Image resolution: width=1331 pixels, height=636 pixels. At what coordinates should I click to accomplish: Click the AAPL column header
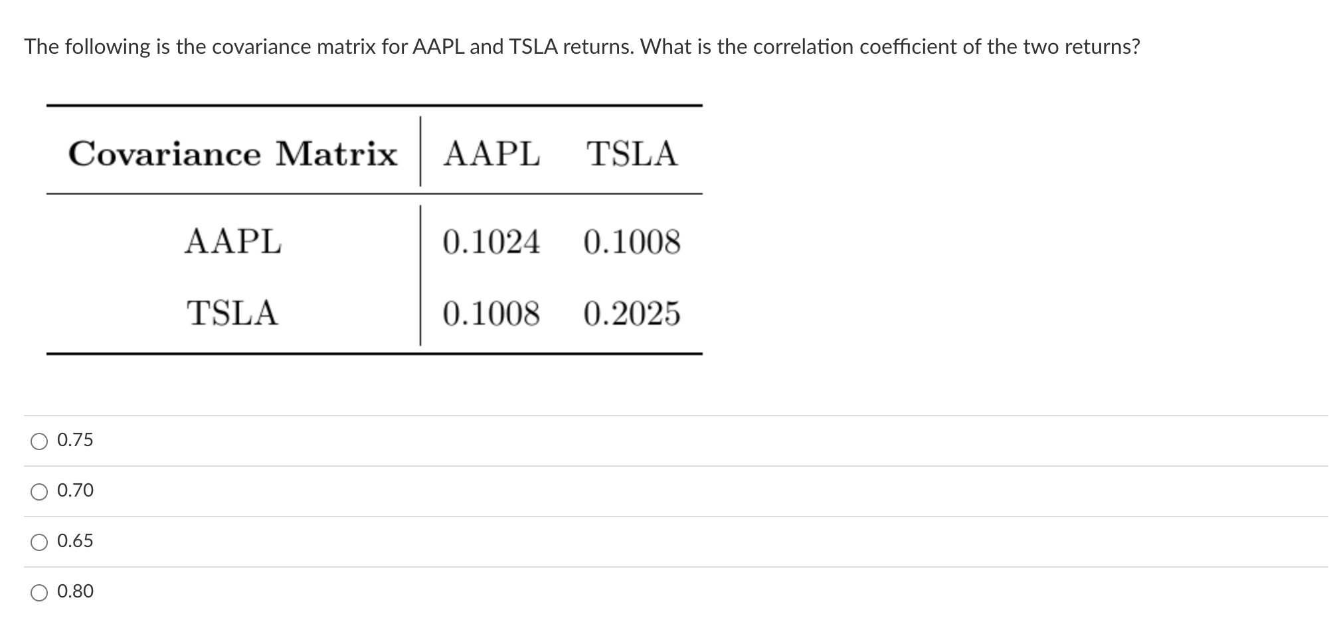[x=491, y=153]
